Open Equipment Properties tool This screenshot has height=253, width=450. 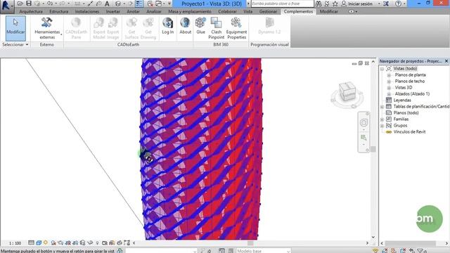pos(236,28)
